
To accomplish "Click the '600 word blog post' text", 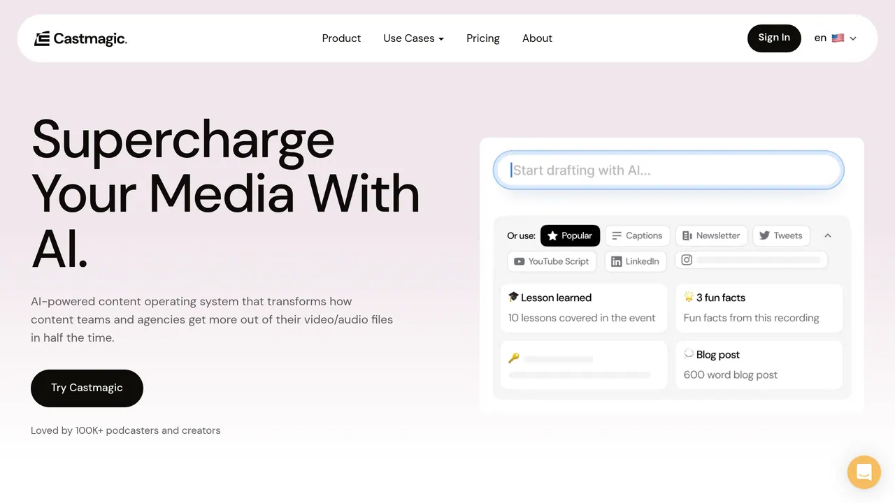I will pyautogui.click(x=731, y=375).
